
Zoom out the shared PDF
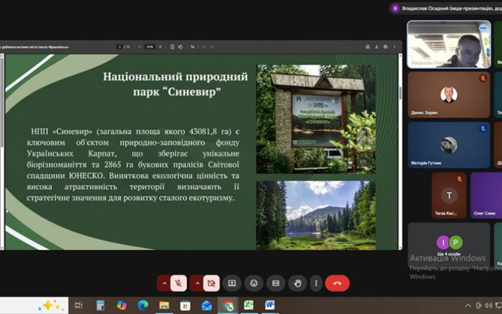139,46
